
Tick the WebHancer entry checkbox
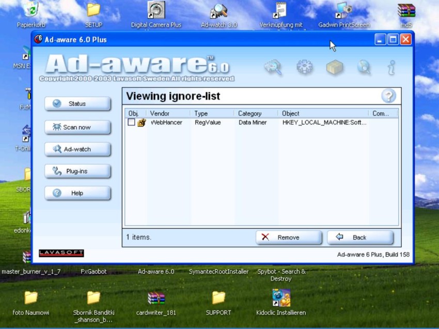point(131,122)
